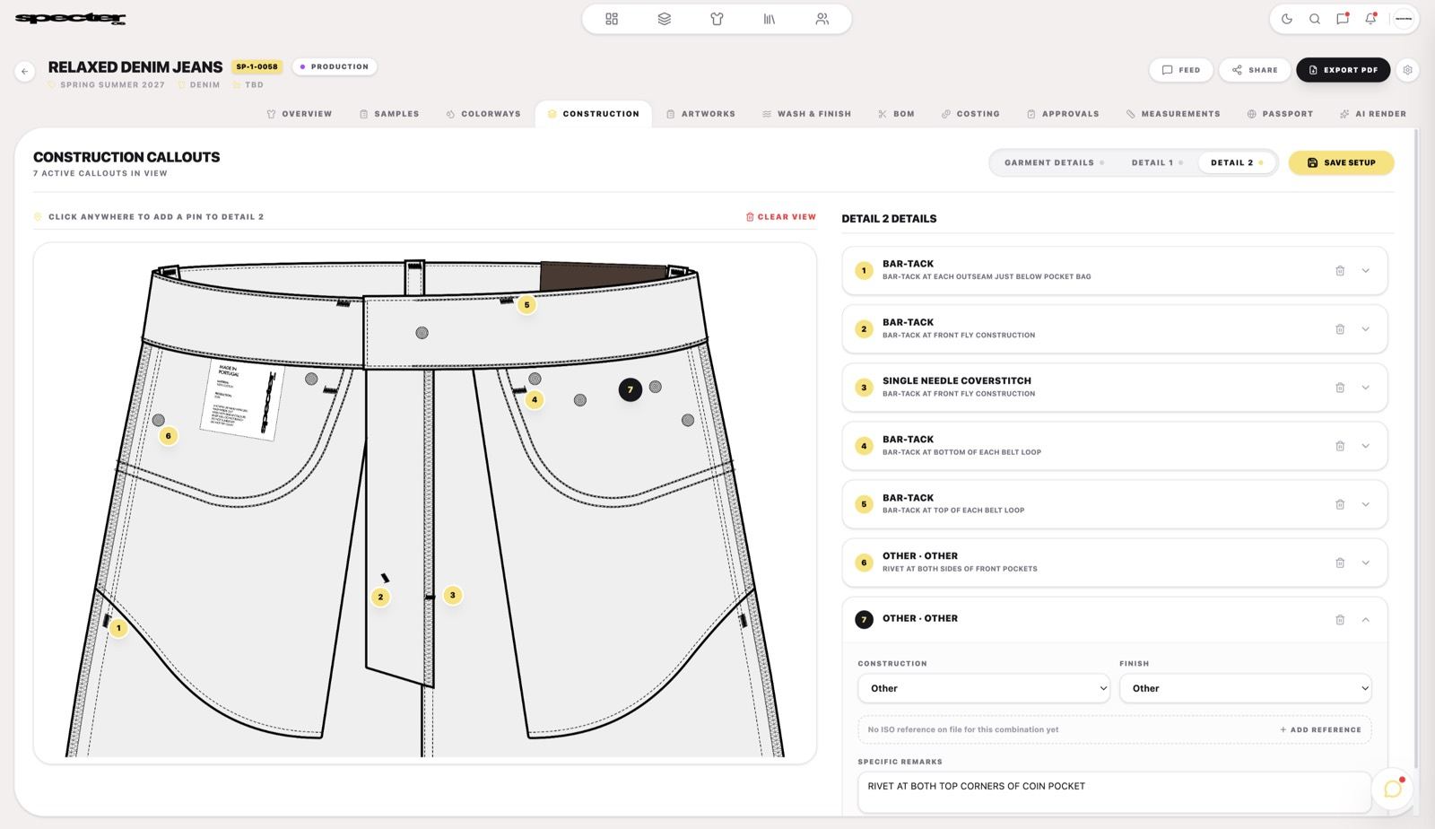
Task: Expand callout 5 Bar-Tack at top of belt loop
Action: click(x=1366, y=504)
